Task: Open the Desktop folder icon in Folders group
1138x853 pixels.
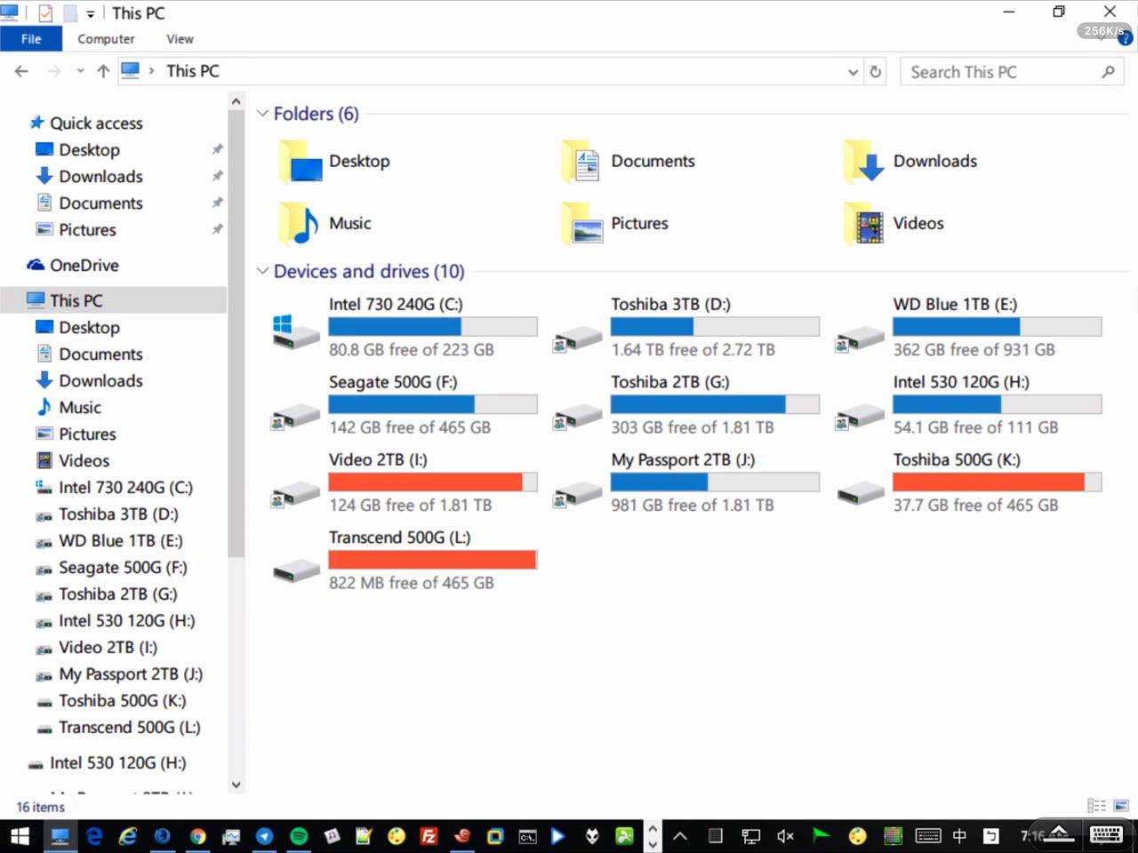Action: coord(301,162)
